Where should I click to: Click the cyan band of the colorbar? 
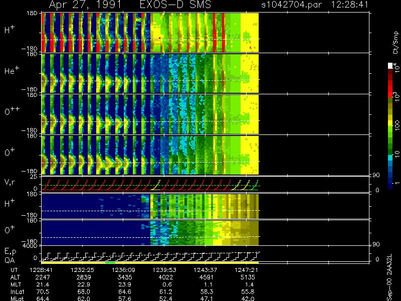coord(390,158)
